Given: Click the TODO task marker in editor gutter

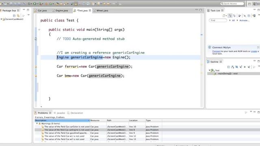Looking at the screenshot, I should [x=36, y=39].
